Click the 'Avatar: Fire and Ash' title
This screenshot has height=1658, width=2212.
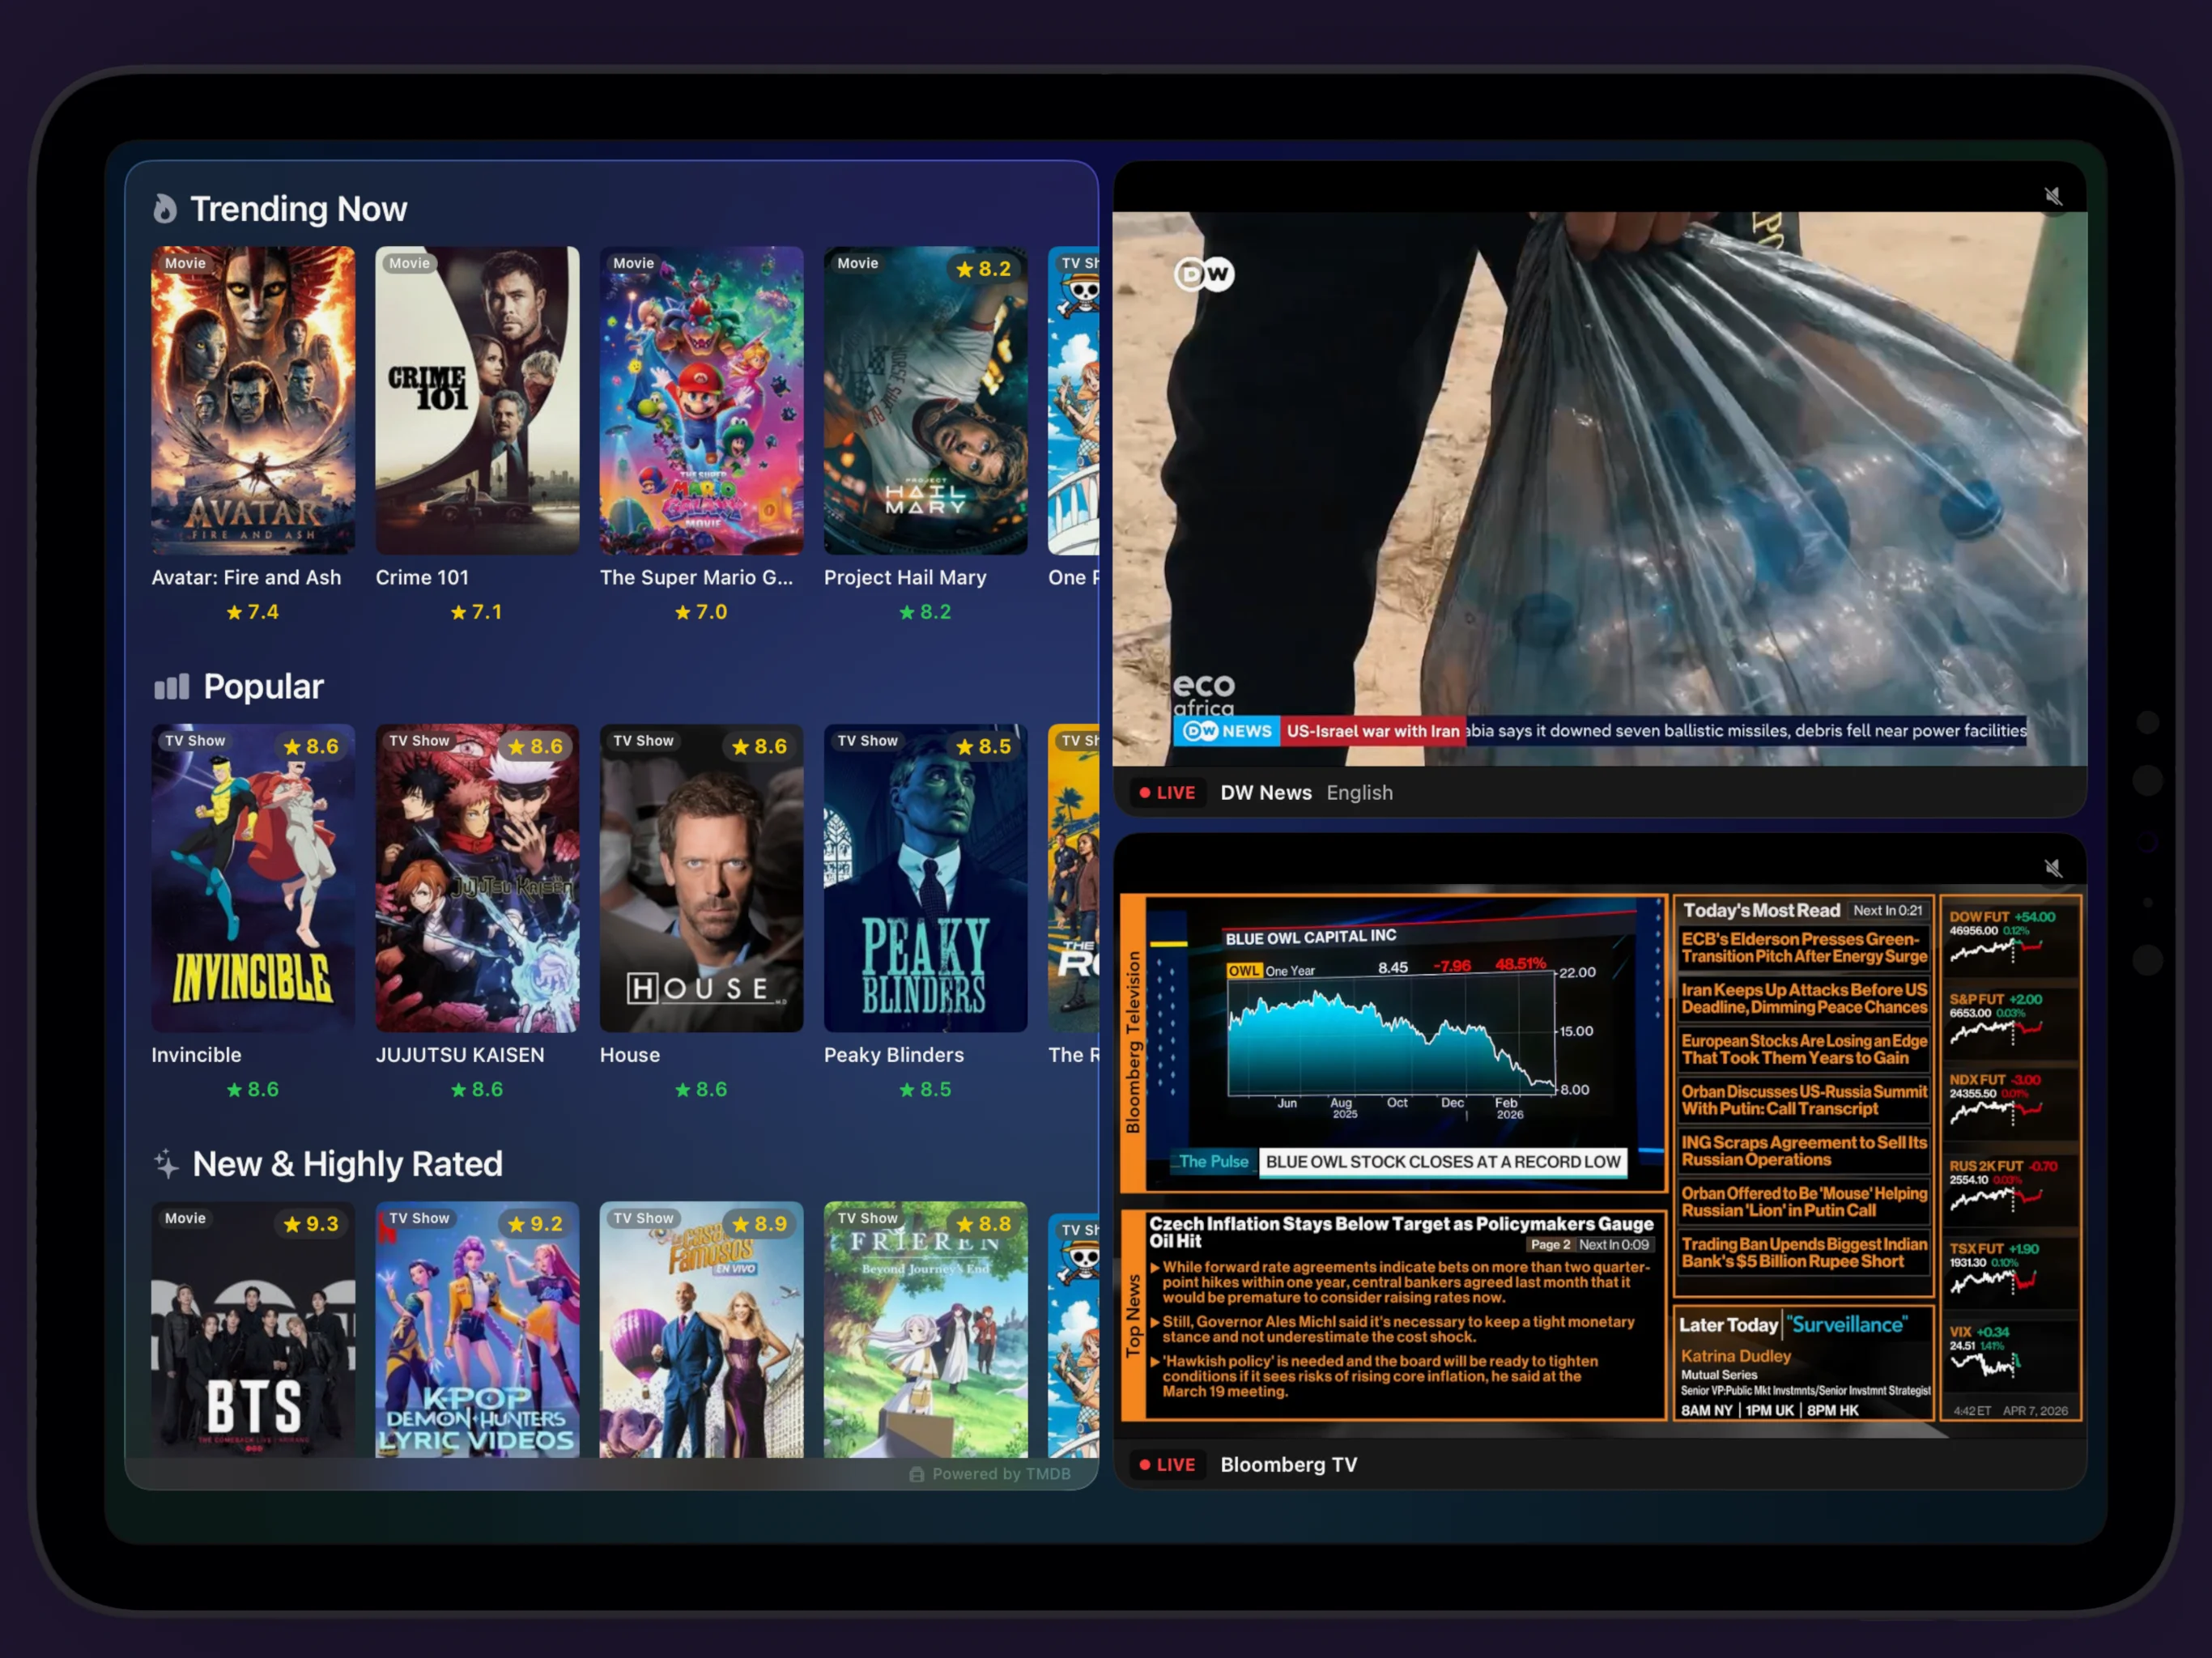[246, 577]
